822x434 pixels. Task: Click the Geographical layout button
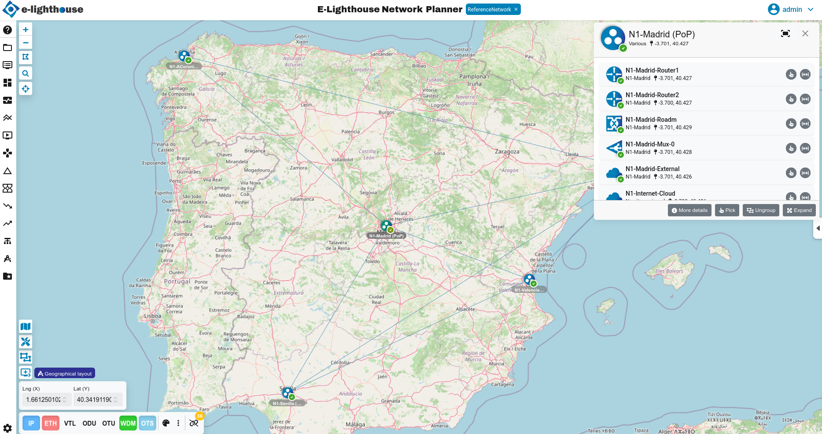tap(65, 373)
